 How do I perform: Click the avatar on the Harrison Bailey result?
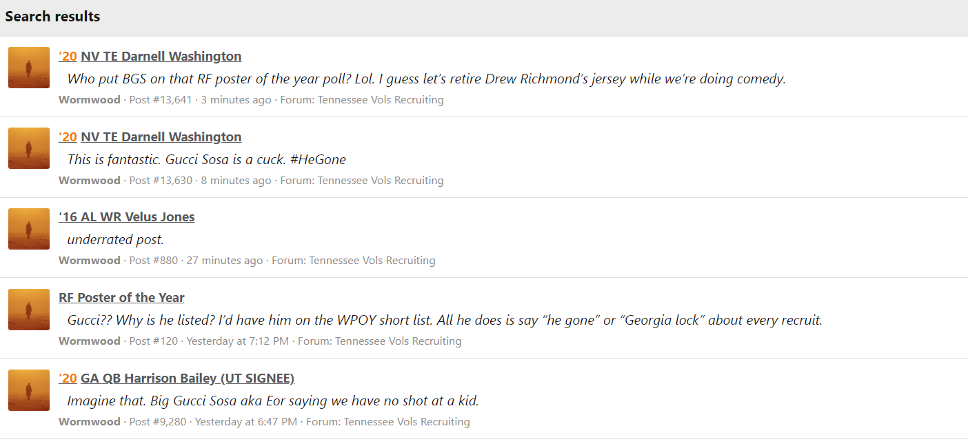click(x=29, y=390)
